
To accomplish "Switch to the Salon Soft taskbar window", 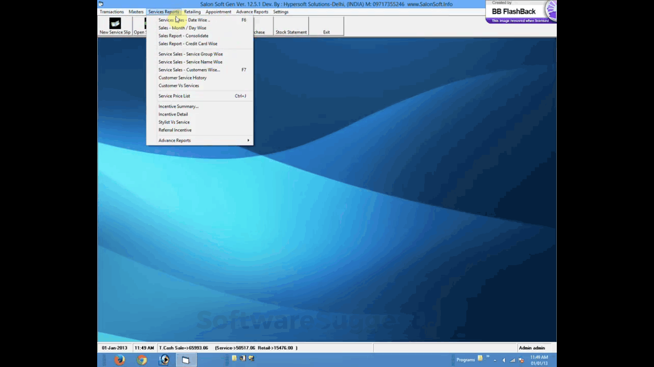I will pos(186,360).
